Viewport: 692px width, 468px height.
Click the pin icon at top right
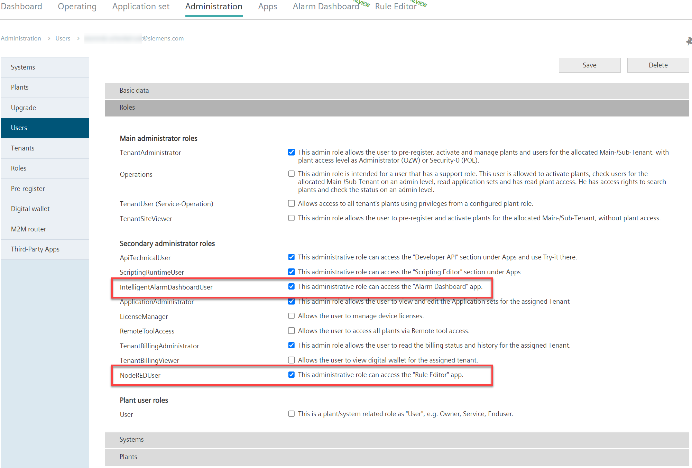(689, 41)
